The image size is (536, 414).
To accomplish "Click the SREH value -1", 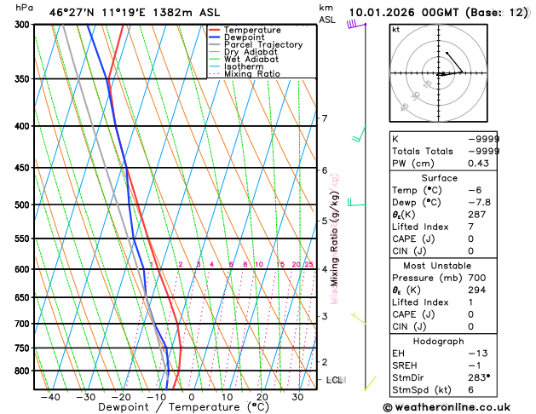I will (x=475, y=365).
